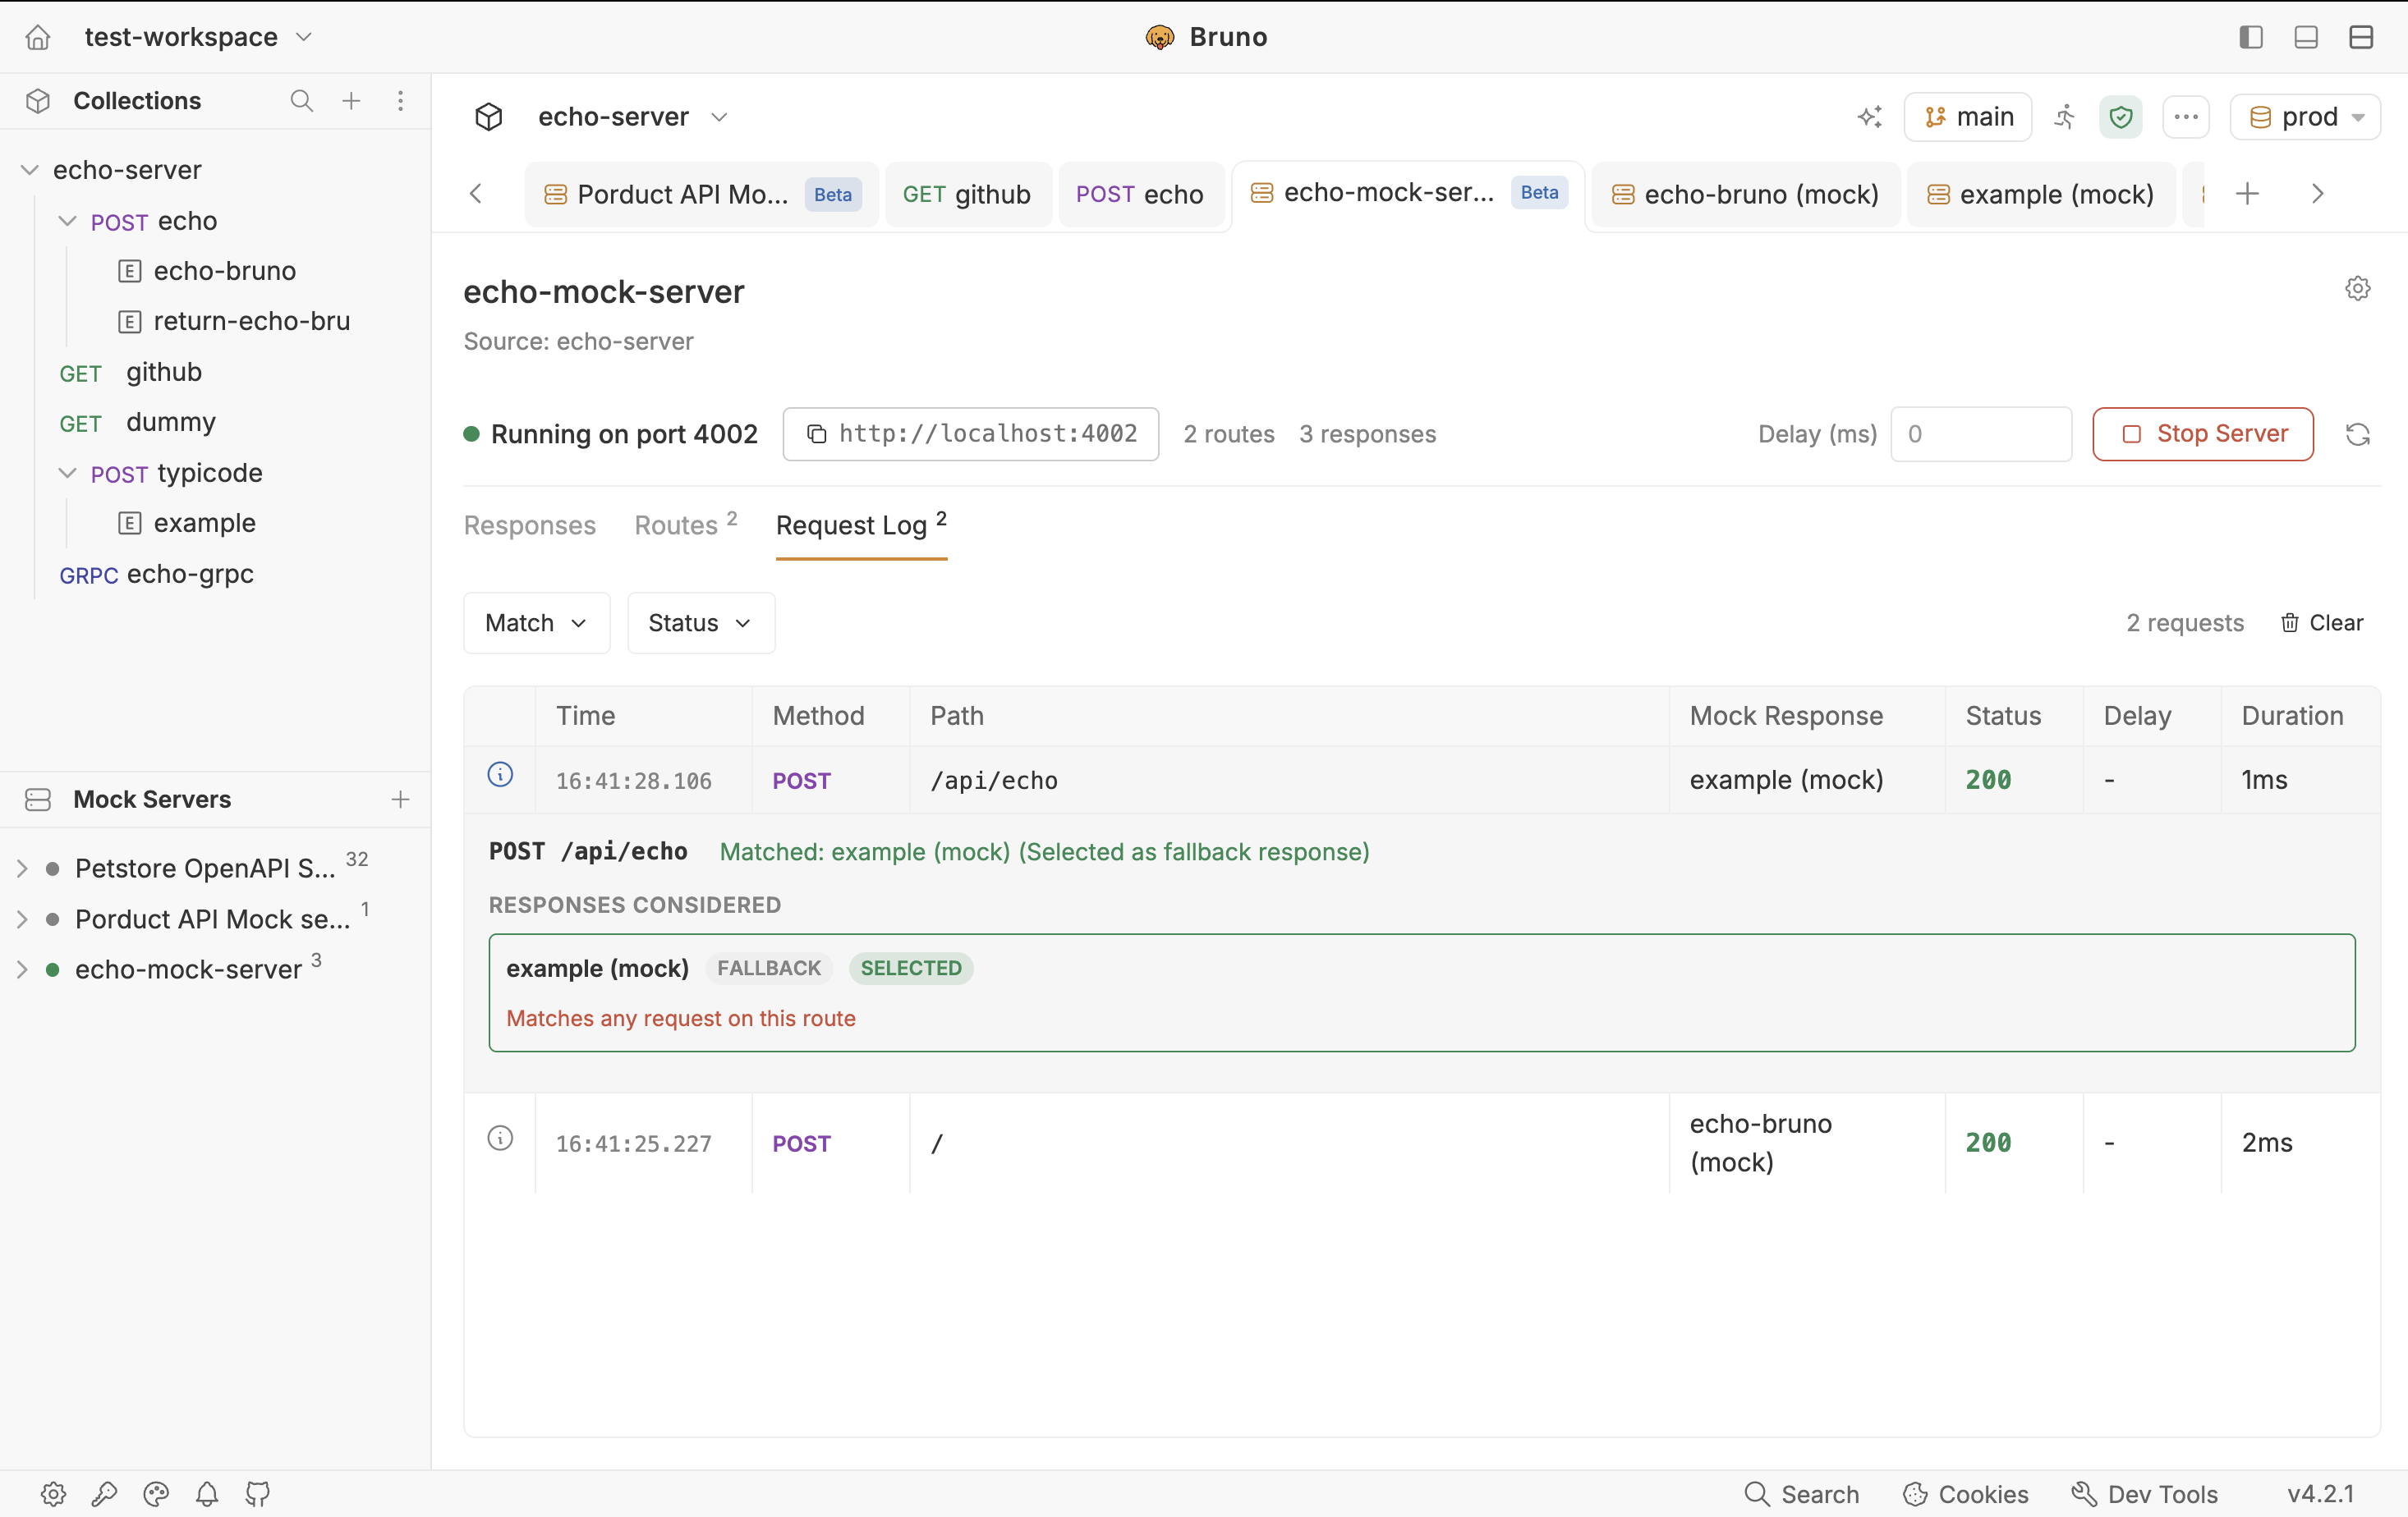Toggle the left sidebar layout icon
Screen dimensions: 2408x1517
pyautogui.click(x=2251, y=37)
